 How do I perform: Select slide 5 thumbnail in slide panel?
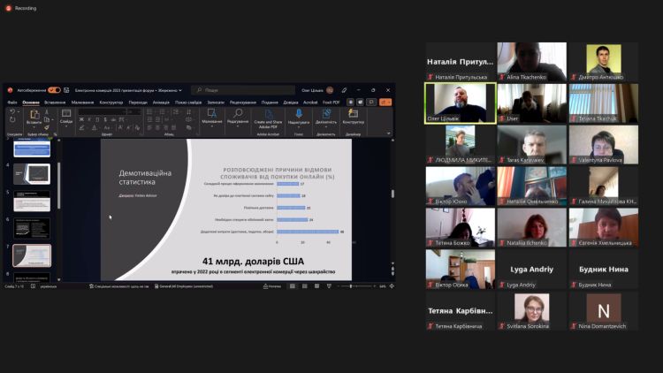(32, 201)
